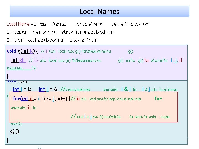Image resolution: width=199 pixels, height=149 pixels.
Task: Click the "for(int ii = i; ii <= j; ii++)" statement
Action: click(x=41, y=99)
